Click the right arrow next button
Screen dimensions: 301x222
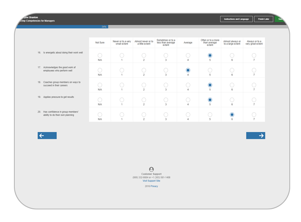pos(256,135)
